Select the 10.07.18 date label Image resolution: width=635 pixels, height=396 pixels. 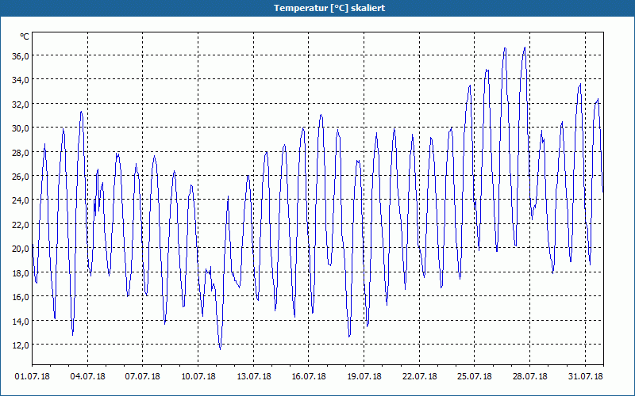click(198, 377)
